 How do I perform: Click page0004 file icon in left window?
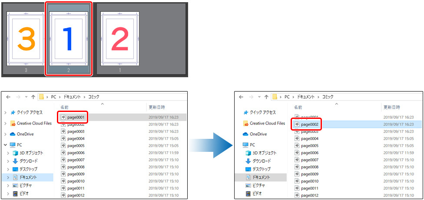tap(63, 138)
